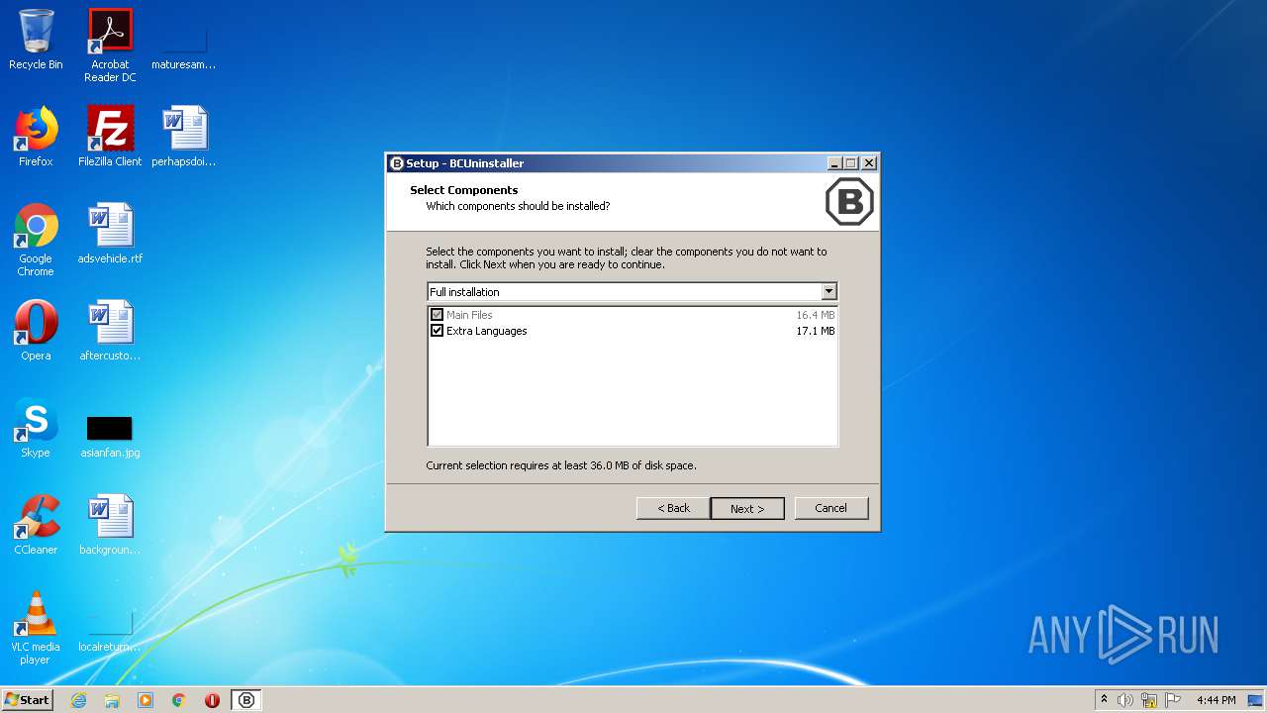
Task: Click the Show desktop button
Action: pos(1256,700)
